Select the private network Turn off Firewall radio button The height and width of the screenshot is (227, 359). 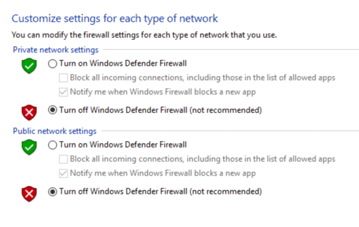[53, 110]
